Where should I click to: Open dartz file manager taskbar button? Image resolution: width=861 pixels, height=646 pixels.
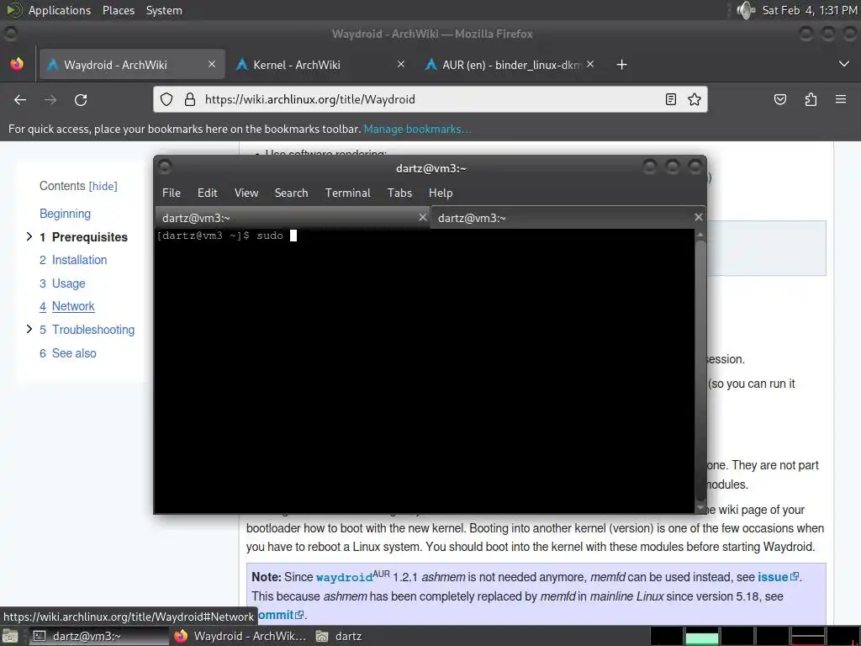pyautogui.click(x=339, y=636)
